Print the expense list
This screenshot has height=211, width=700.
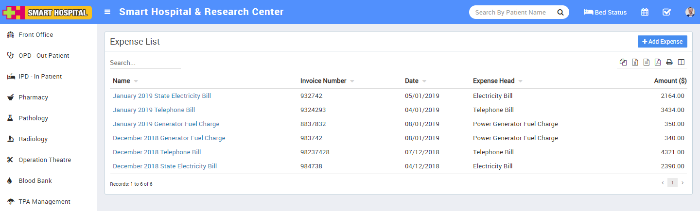669,62
